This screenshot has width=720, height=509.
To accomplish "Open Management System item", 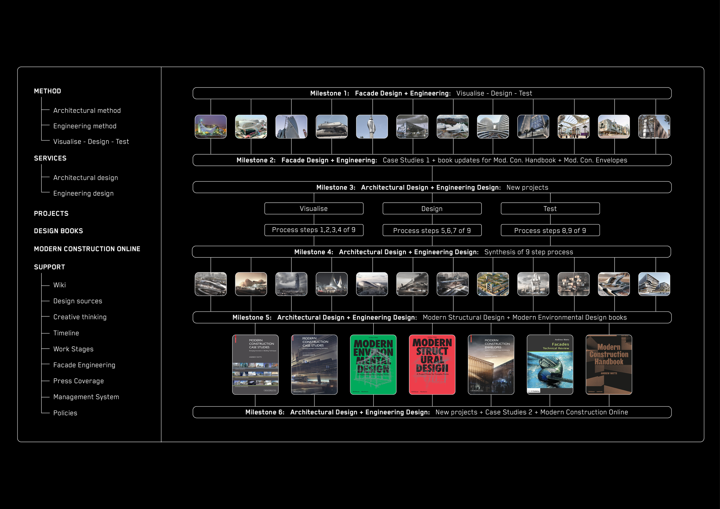I will pyautogui.click(x=86, y=397).
